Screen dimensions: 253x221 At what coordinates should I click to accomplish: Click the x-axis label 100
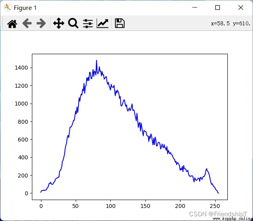(x=110, y=206)
